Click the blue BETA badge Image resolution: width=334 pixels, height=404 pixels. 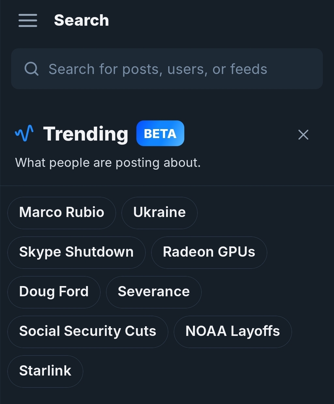160,133
